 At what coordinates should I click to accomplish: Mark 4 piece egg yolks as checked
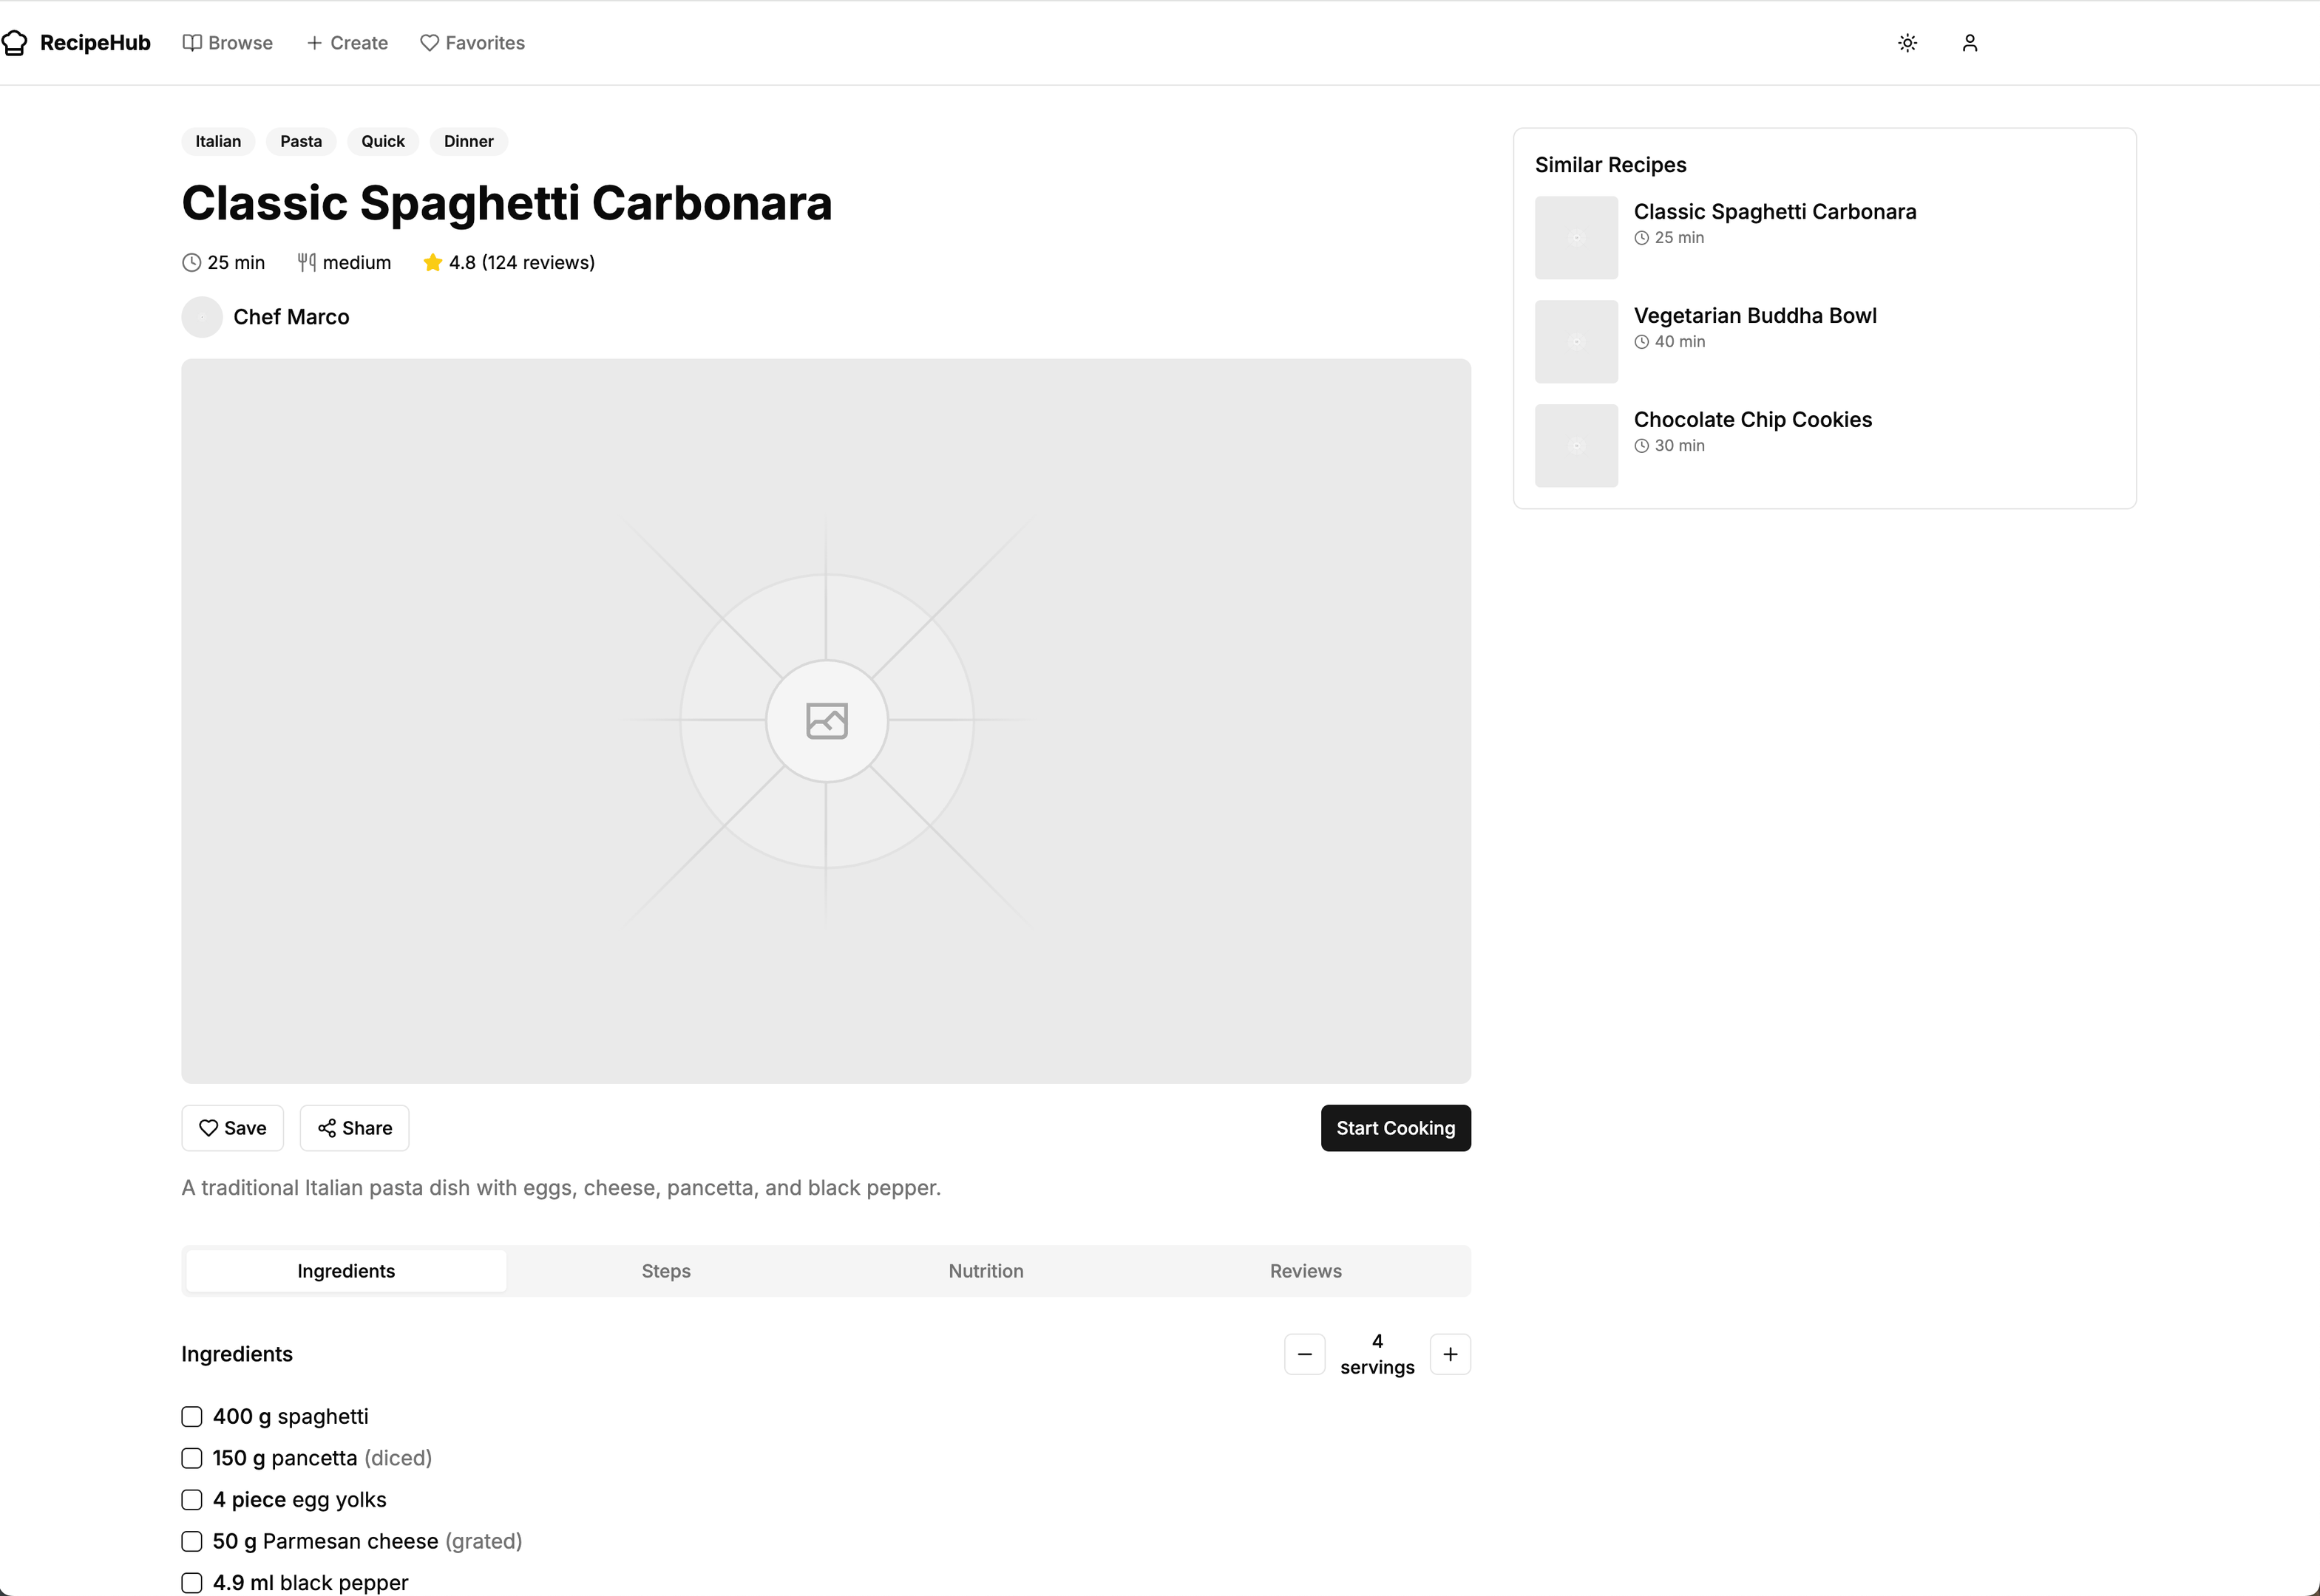(192, 1500)
